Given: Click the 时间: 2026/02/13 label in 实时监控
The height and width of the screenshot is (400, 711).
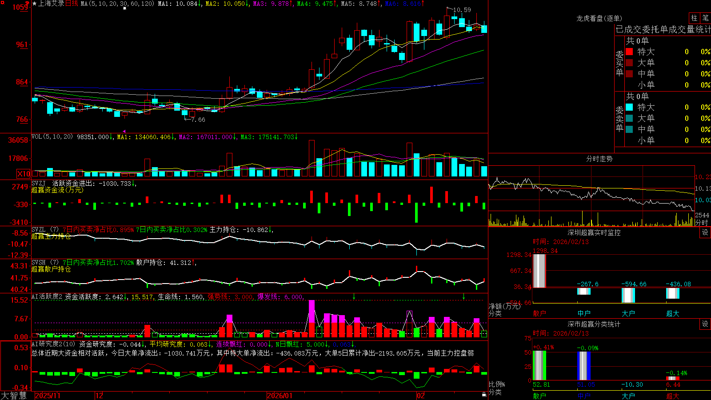Looking at the screenshot, I should coord(561,242).
